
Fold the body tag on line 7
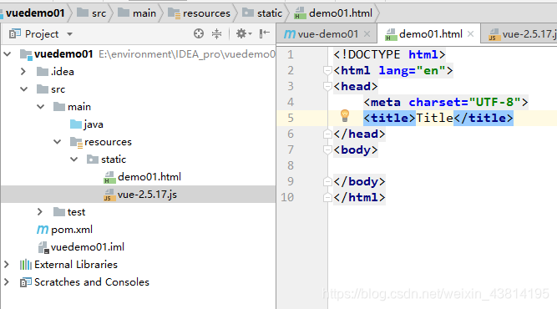[x=327, y=149]
